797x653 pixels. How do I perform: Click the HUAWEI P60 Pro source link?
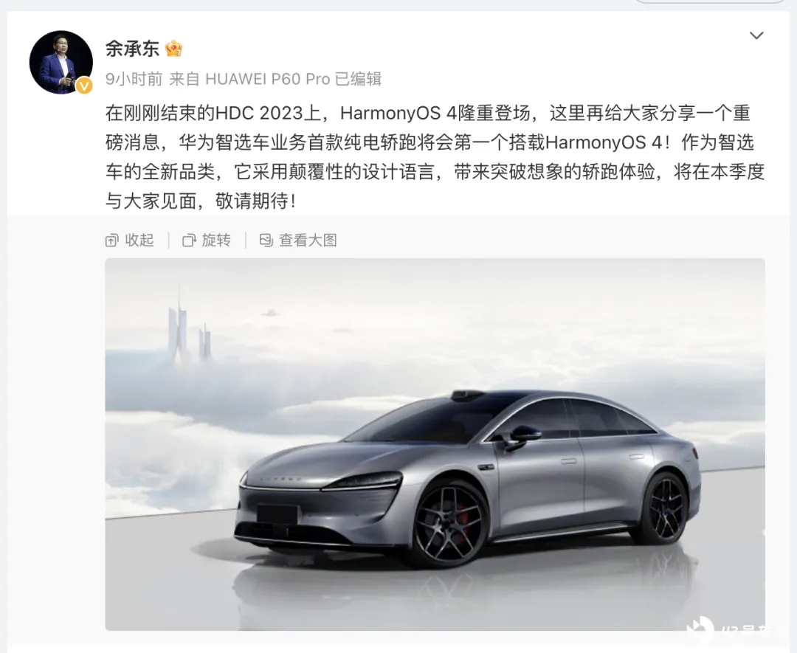tap(267, 79)
